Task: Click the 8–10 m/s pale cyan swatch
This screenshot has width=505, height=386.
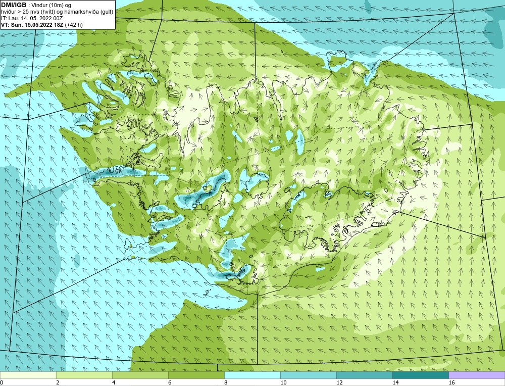Action: [252, 375]
